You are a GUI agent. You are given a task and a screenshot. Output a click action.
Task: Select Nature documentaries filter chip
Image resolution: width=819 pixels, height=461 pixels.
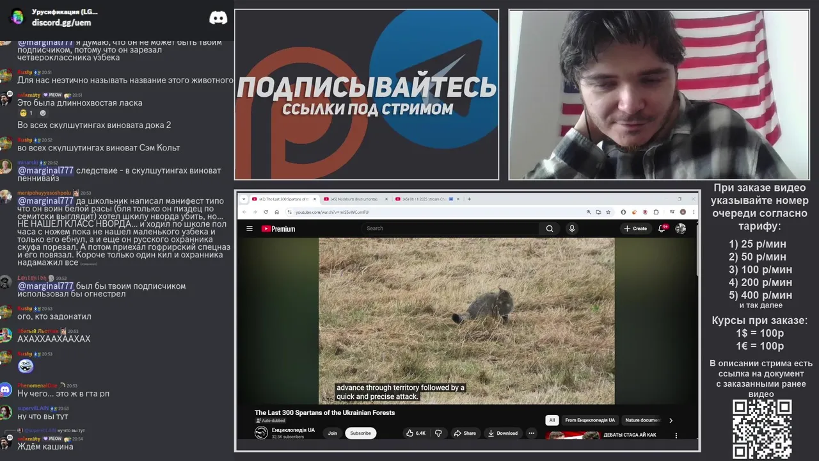642,421
